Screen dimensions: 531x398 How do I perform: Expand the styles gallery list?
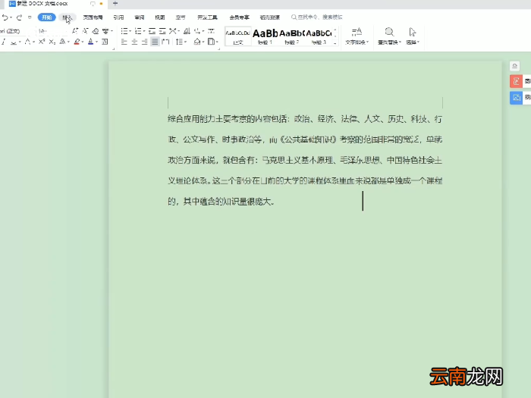(x=335, y=43)
